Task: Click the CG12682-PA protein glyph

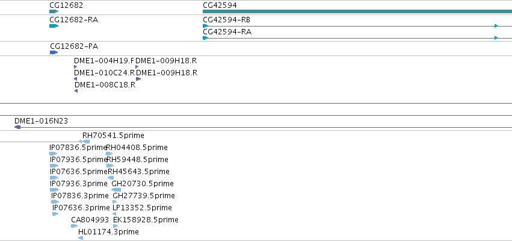Action: [x=54, y=52]
